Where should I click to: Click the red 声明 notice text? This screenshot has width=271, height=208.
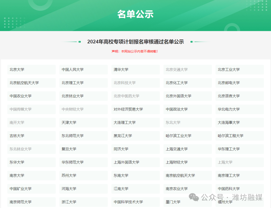click(135, 51)
